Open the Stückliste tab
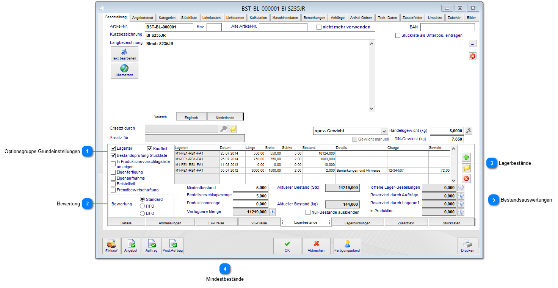558x288 pixels. point(189,18)
